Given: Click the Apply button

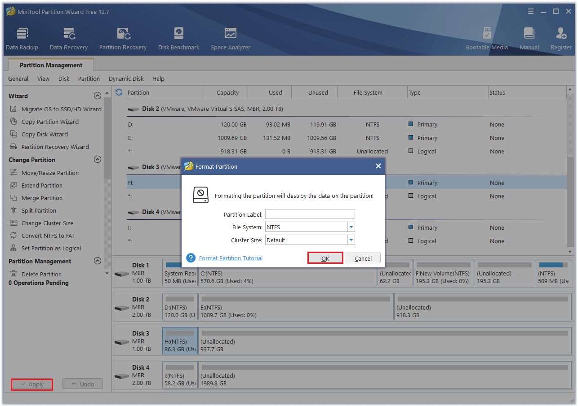Looking at the screenshot, I should click(32, 384).
